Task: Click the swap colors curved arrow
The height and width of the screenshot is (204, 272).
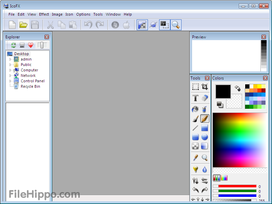Action: pyautogui.click(x=238, y=88)
